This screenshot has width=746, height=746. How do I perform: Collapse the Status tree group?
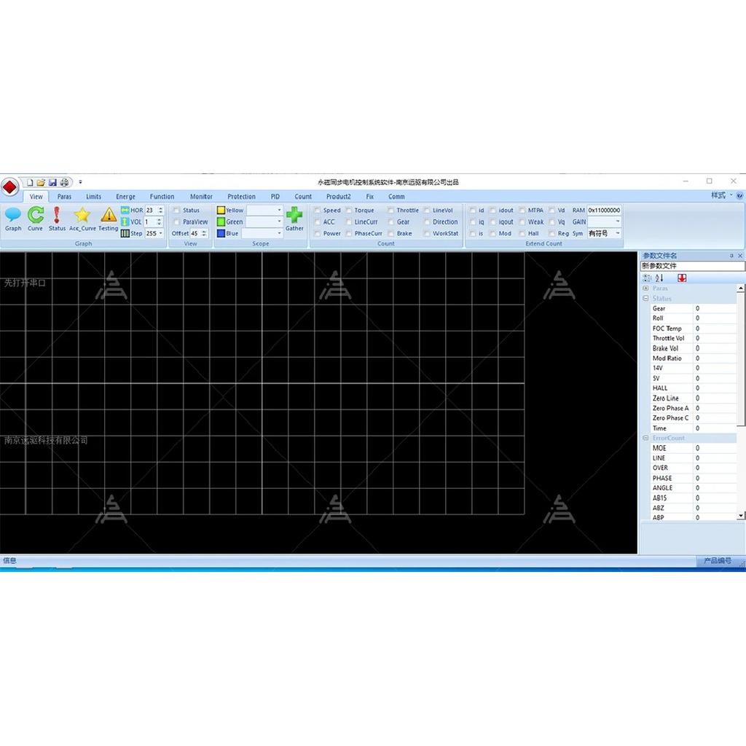pos(645,298)
